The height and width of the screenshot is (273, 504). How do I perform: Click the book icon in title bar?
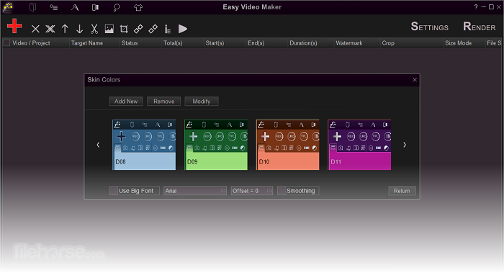pyautogui.click(x=32, y=7)
